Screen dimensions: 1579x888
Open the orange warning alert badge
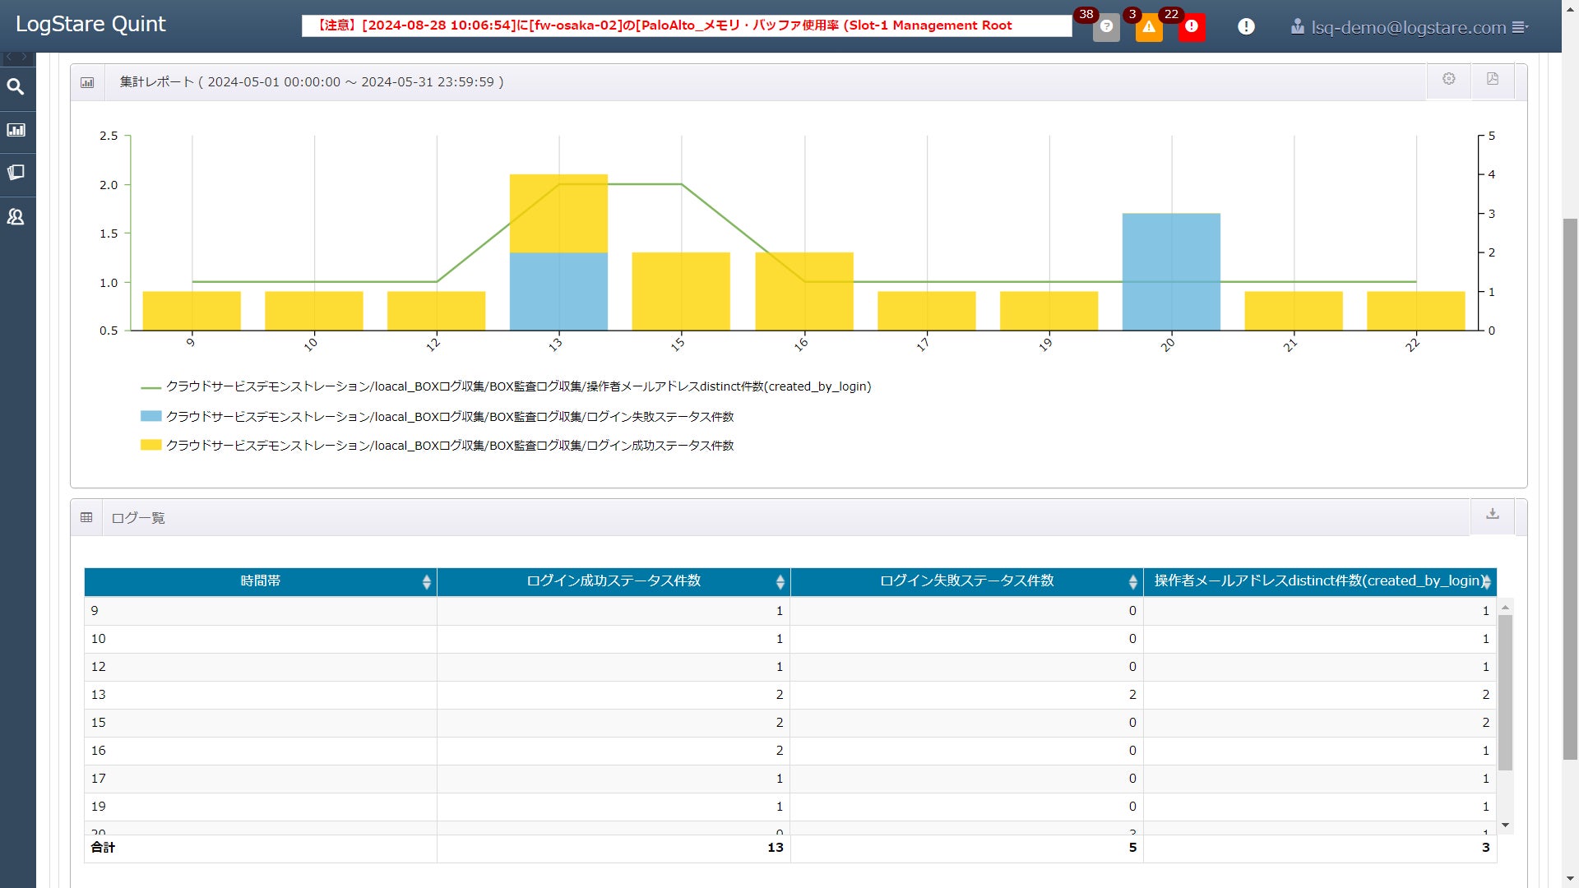pos(1149,27)
